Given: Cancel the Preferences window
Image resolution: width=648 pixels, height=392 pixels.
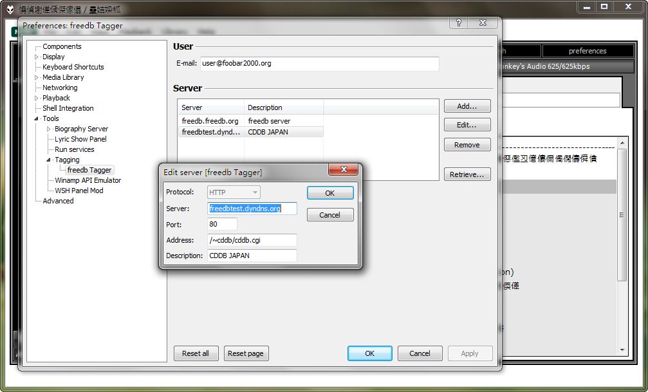Looking at the screenshot, I should (420, 353).
